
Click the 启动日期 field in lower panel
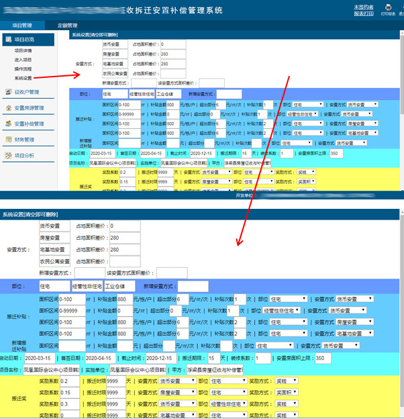(x=38, y=359)
